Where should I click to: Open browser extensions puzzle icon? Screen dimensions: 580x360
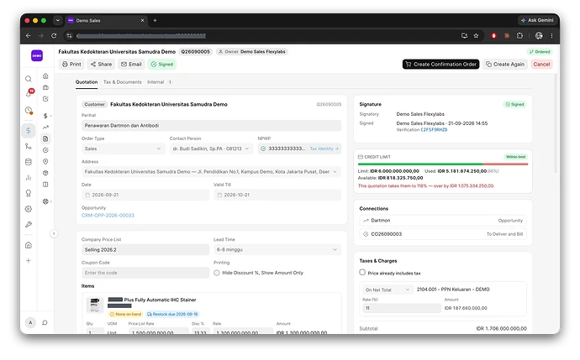click(519, 36)
